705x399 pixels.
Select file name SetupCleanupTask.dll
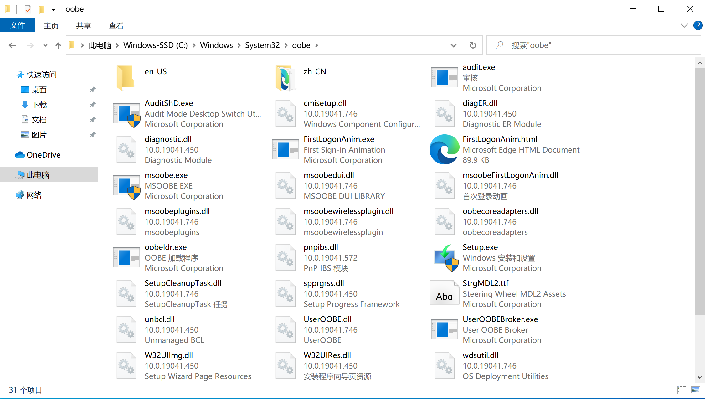(183, 283)
